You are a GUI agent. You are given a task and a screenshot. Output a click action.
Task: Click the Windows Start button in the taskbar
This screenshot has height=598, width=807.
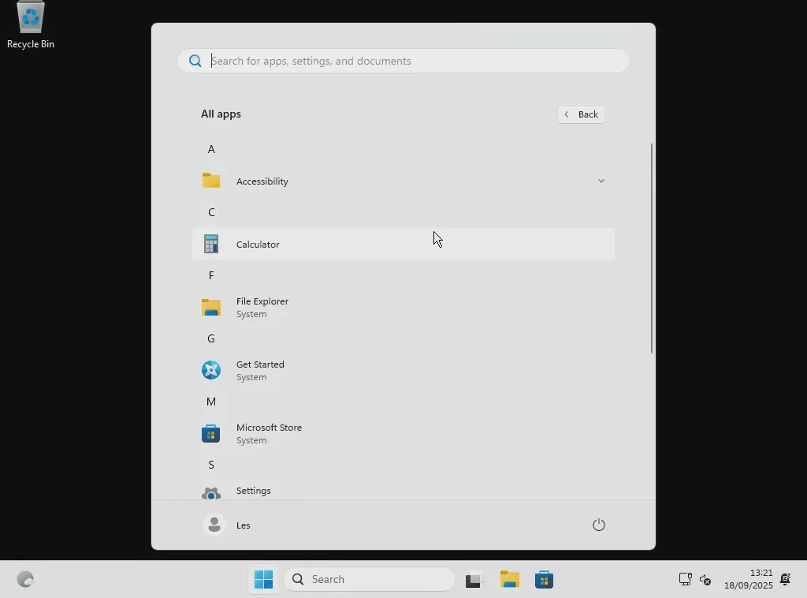(x=263, y=579)
